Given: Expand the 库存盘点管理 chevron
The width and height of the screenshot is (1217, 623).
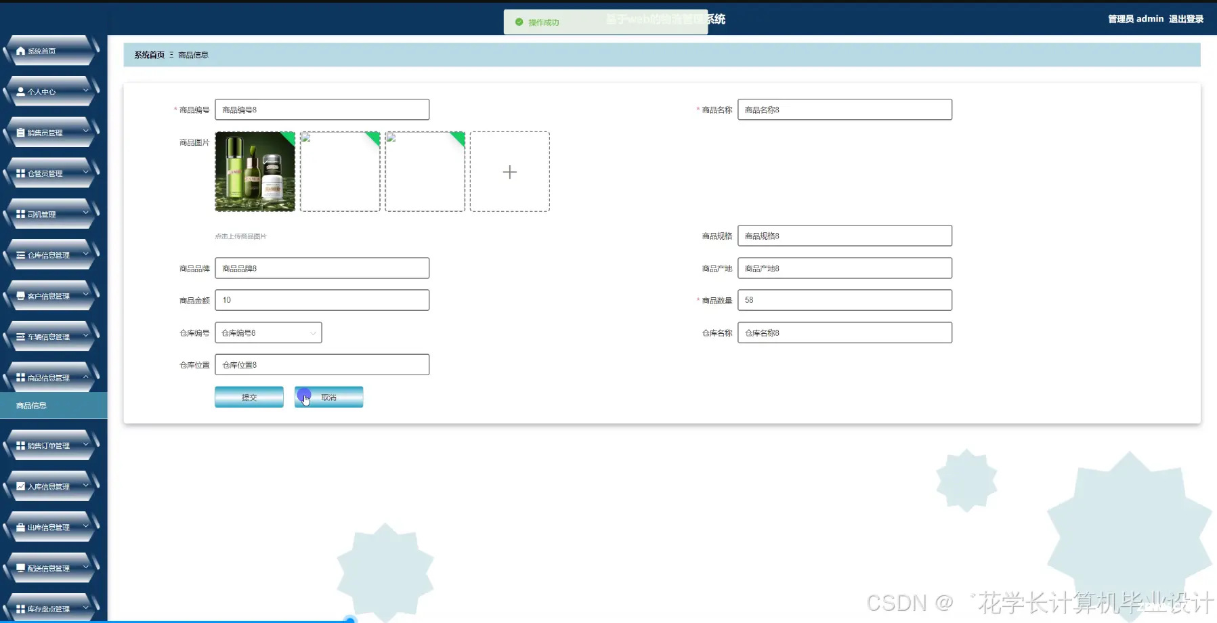Looking at the screenshot, I should (x=86, y=607).
